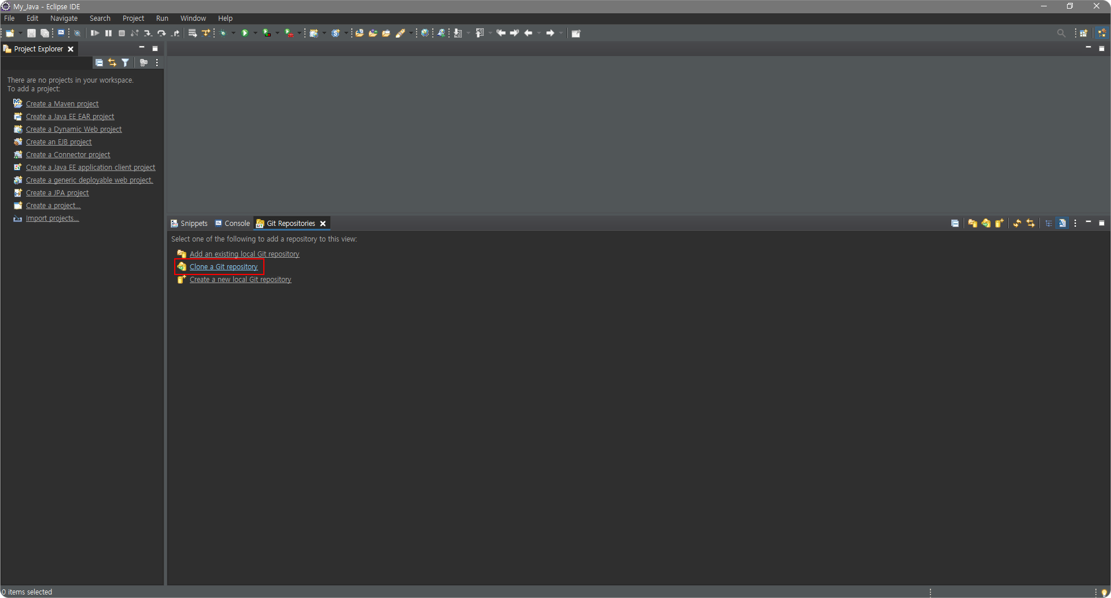Open the File menu
This screenshot has height=598, width=1111.
pos(9,18)
